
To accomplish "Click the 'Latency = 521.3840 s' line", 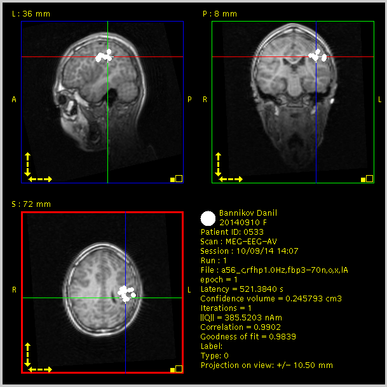I will click(242, 289).
